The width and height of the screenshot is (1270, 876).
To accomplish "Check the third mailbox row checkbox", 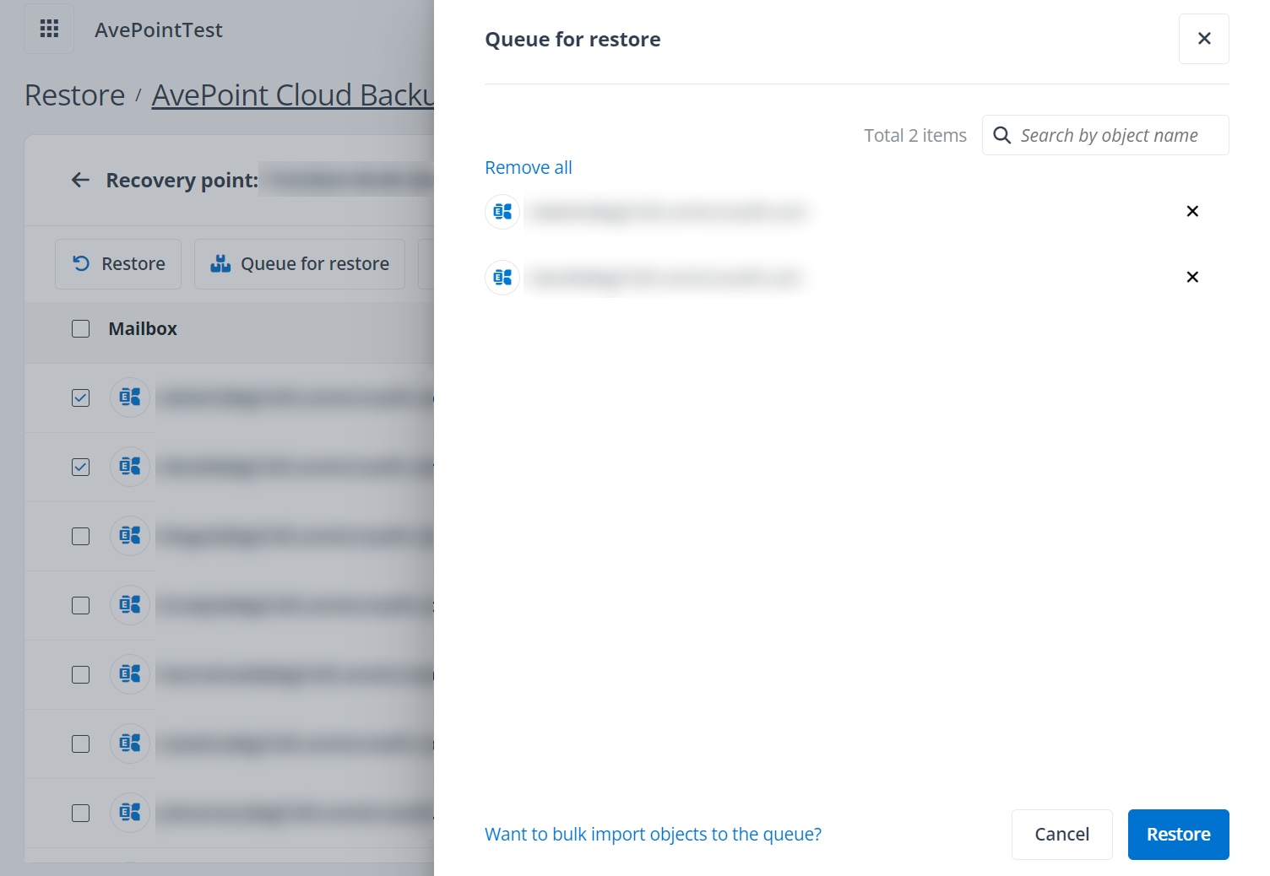I will click(x=80, y=536).
